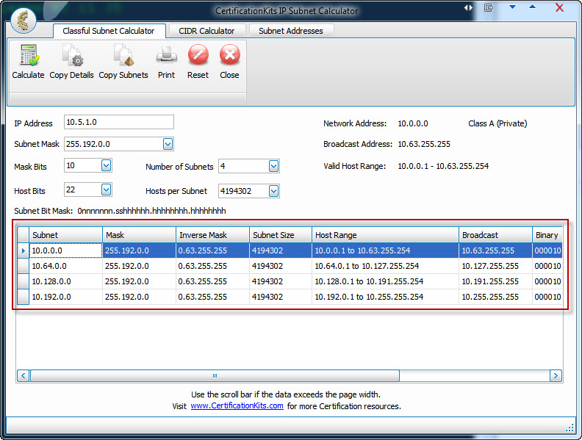582x440 pixels.
Task: Click the Copy Details icon
Action: (x=72, y=55)
